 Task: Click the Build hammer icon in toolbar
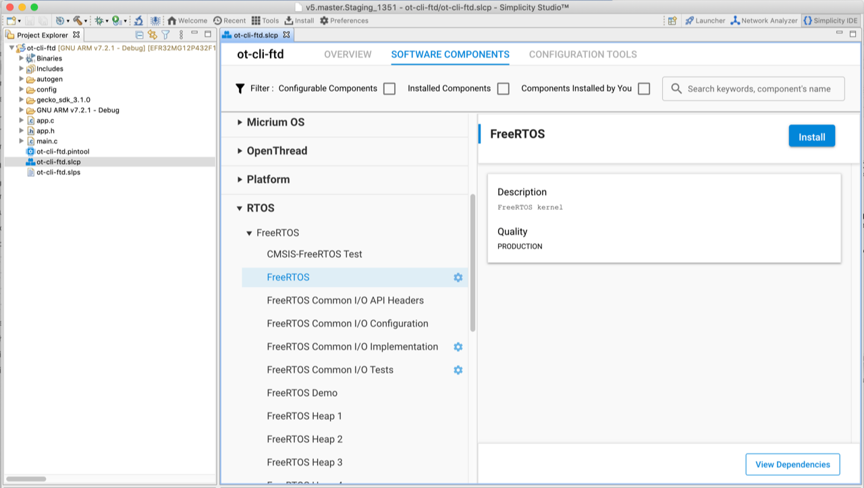pyautogui.click(x=78, y=21)
